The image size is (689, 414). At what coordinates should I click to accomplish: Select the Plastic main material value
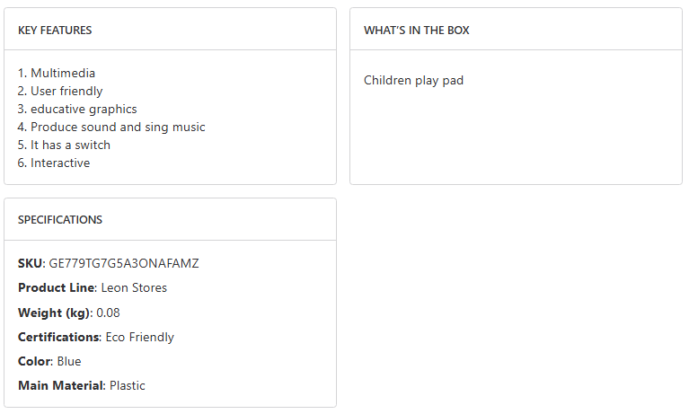click(128, 386)
